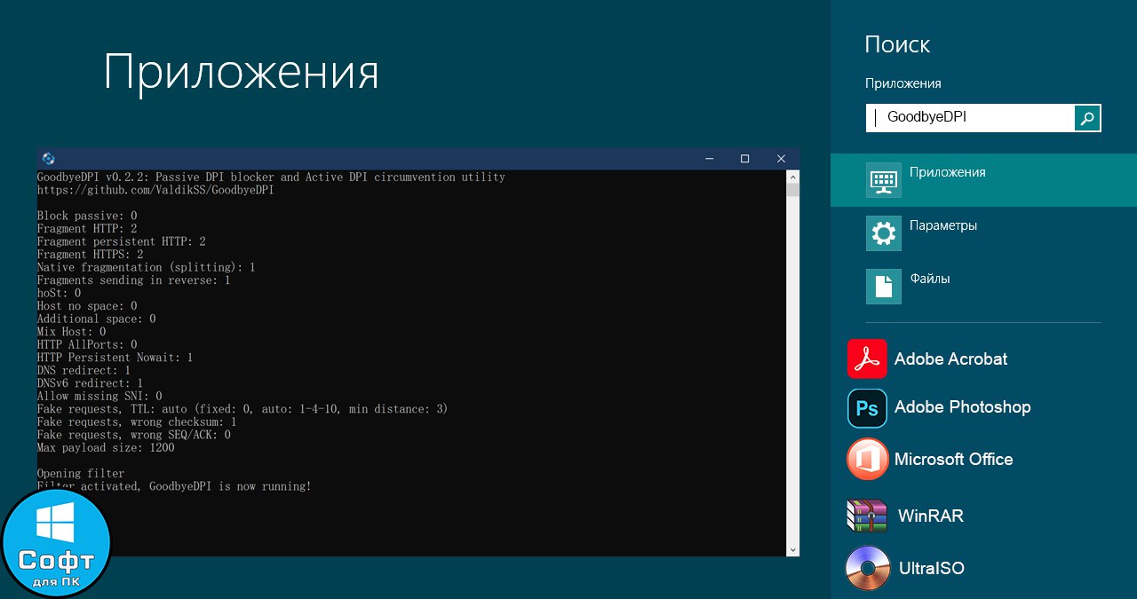Click the search magnifier button

[x=1087, y=117]
